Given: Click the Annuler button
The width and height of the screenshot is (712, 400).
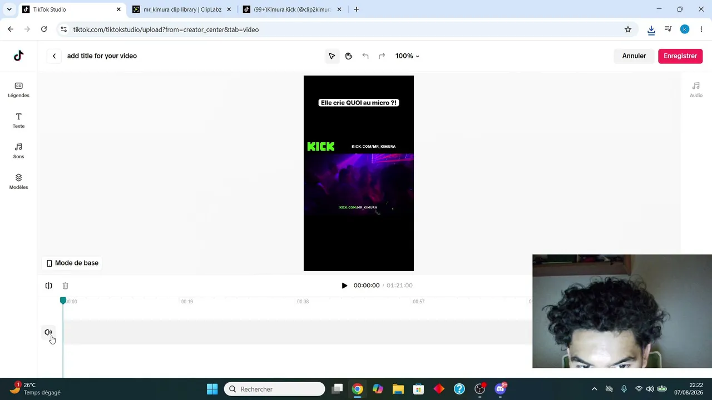Looking at the screenshot, I should [x=634, y=56].
